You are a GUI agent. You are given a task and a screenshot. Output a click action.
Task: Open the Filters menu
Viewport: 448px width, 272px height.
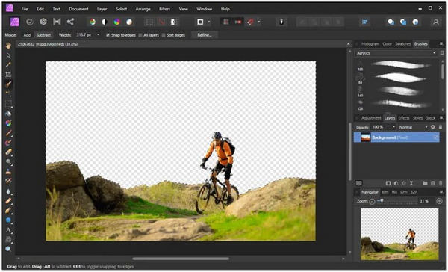(164, 9)
